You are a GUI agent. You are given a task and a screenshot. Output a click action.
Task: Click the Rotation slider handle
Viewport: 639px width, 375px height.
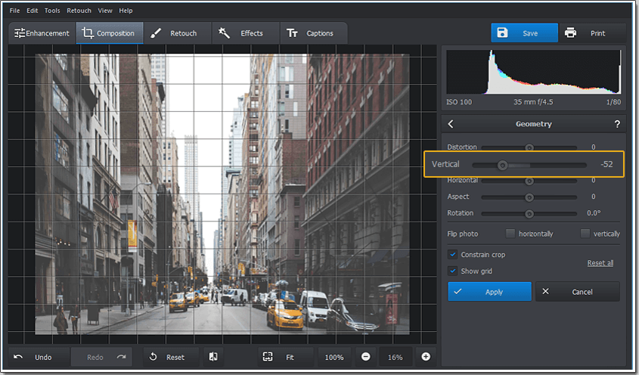[529, 214]
